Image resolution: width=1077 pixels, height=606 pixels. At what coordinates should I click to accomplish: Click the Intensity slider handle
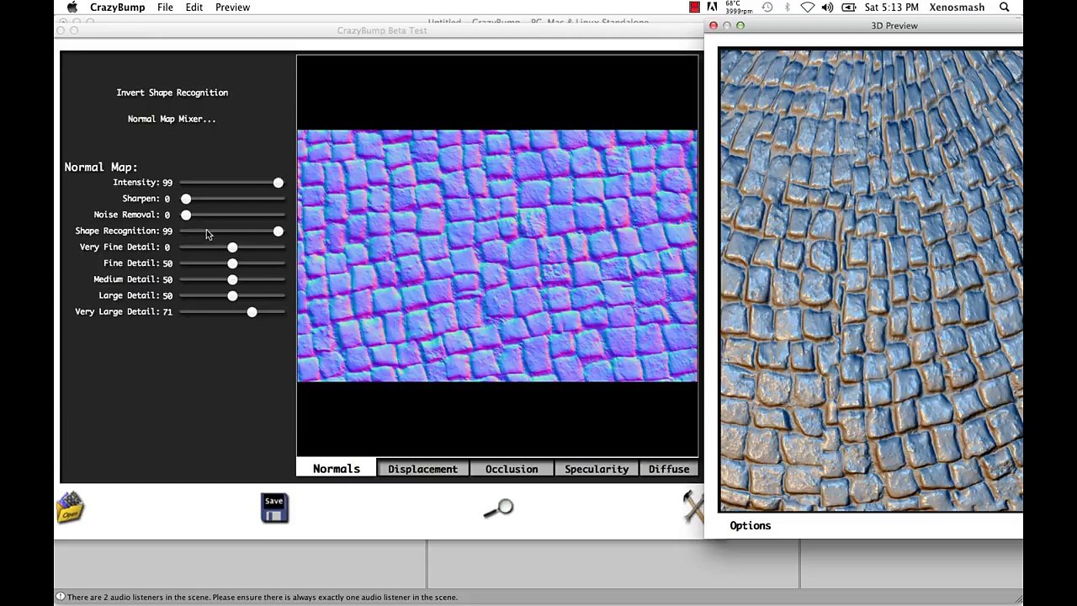[279, 183]
